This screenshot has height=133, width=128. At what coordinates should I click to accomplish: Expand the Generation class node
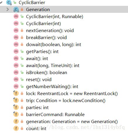(x=8, y=9)
